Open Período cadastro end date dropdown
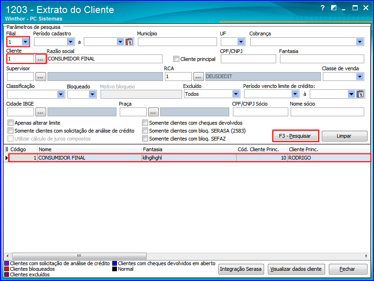374x281 pixels. [121, 42]
